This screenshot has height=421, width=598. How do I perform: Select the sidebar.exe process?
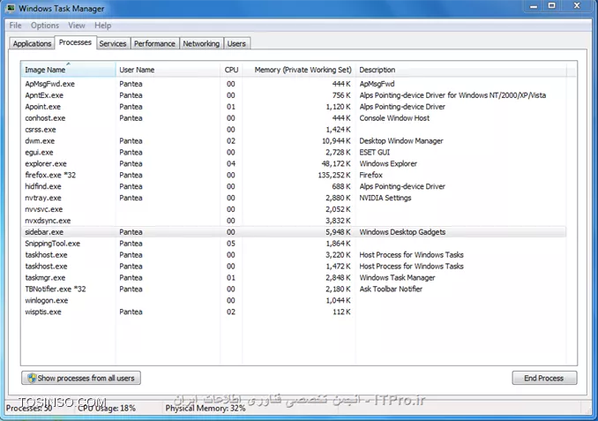click(x=294, y=232)
